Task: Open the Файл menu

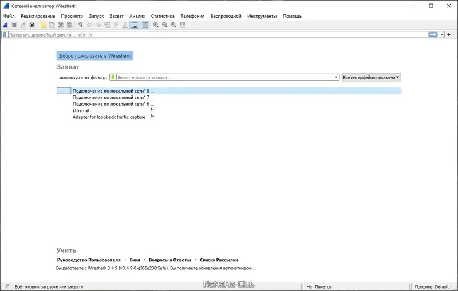Action: tap(9, 16)
